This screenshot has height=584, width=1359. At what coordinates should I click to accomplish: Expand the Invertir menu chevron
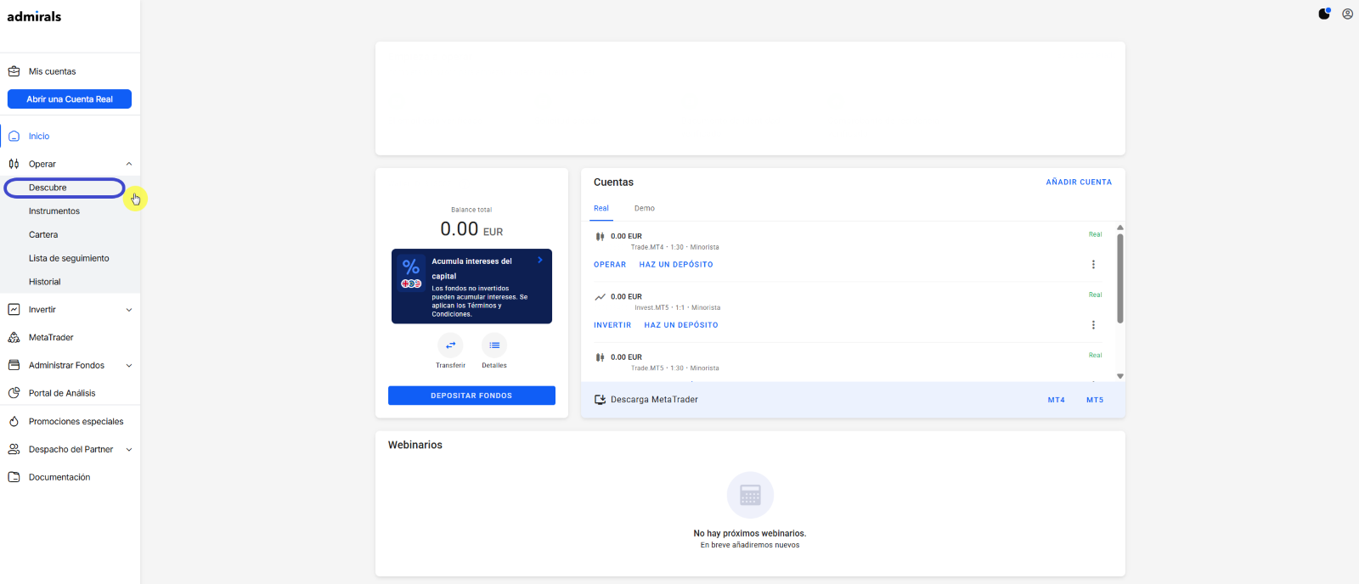tap(129, 310)
